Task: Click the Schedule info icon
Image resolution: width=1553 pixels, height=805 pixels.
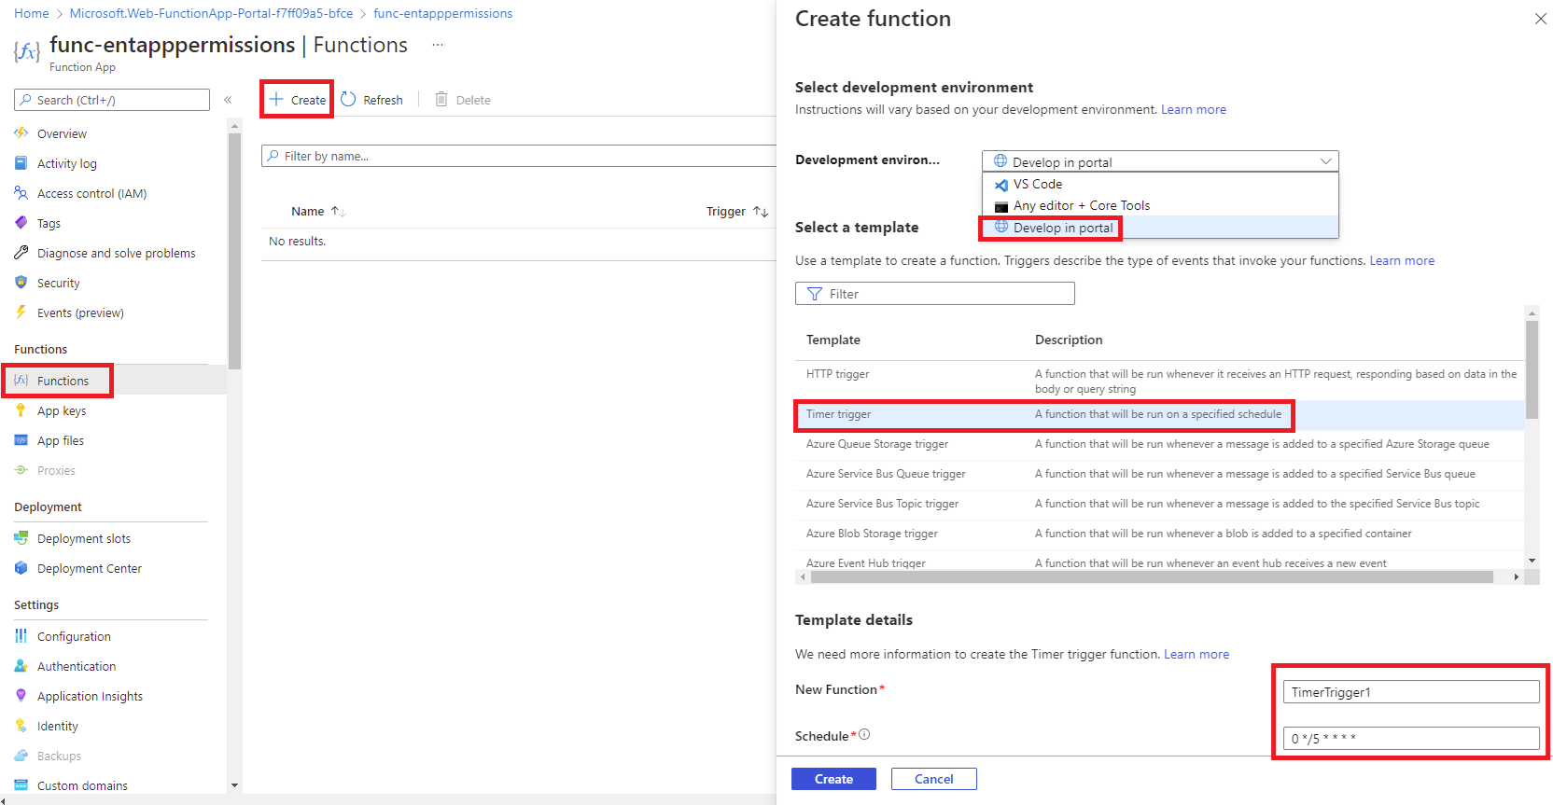Action: coord(864,735)
